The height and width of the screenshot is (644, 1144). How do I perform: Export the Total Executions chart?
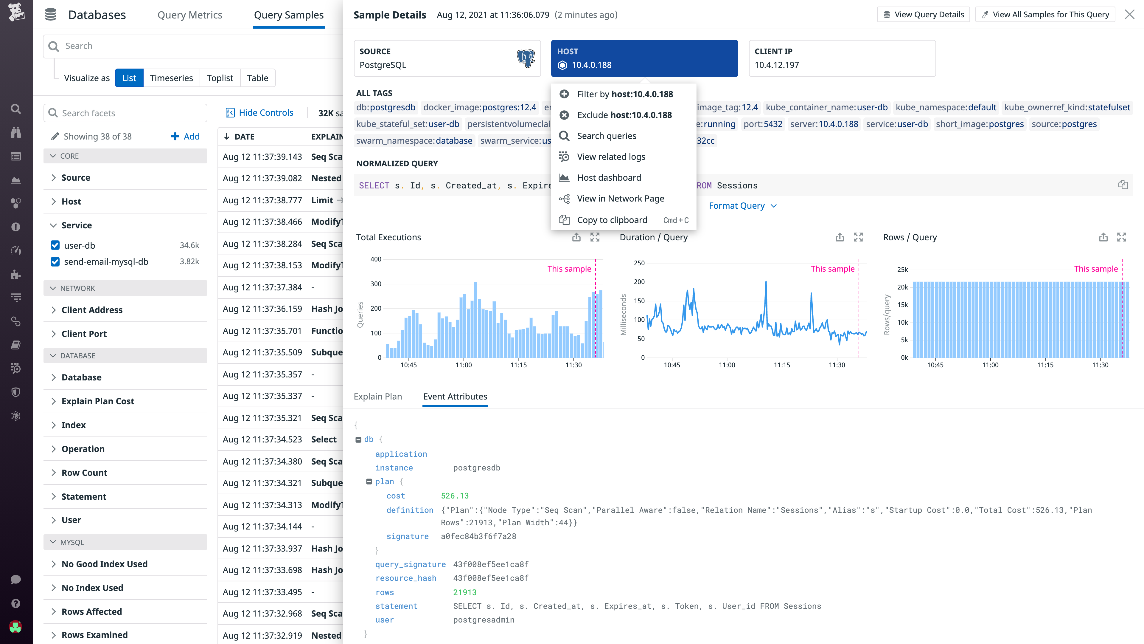(576, 237)
